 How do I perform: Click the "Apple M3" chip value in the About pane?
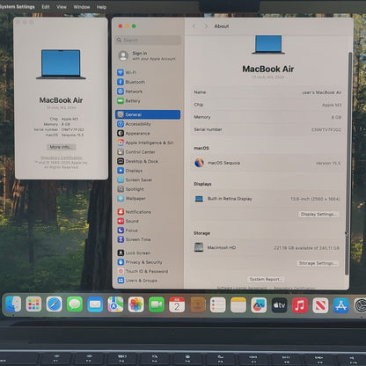332,105
